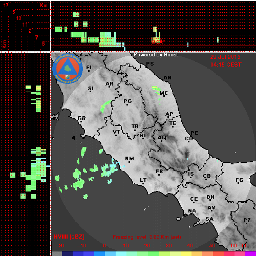Click the HVMI [dBZ] legend label
Screen dimensions: 256x256
click(69, 237)
